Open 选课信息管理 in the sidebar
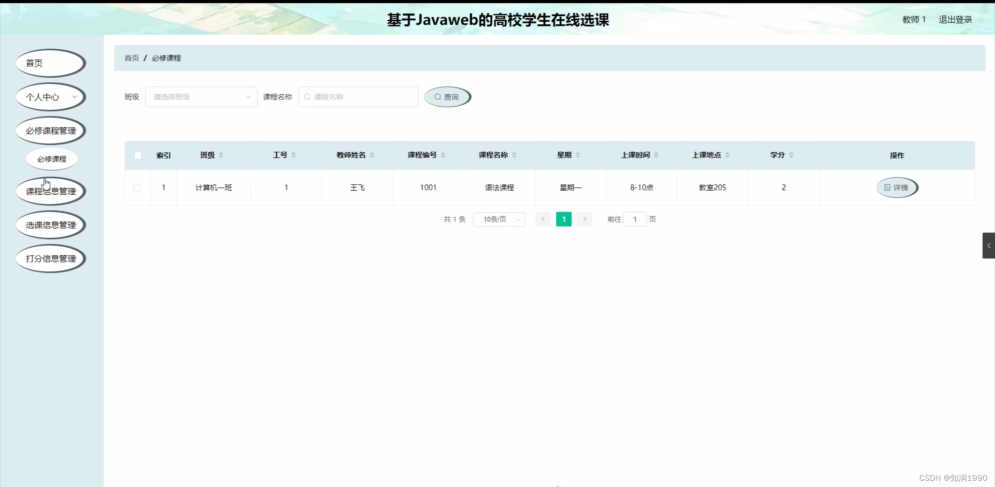995x487 pixels. pyautogui.click(x=50, y=225)
